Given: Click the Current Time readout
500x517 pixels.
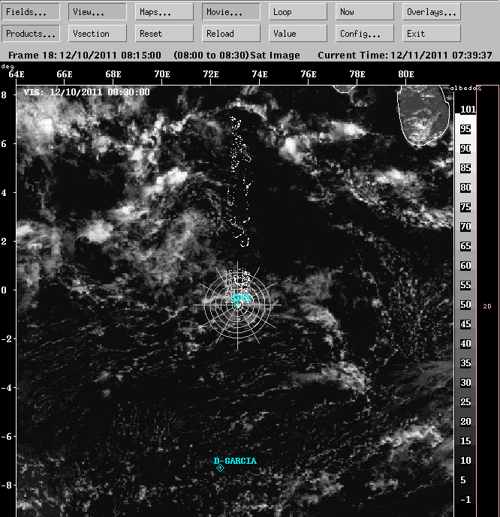Looking at the screenshot, I should (x=405, y=55).
